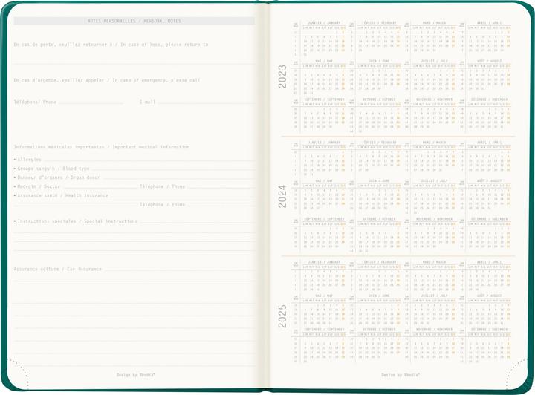Click "NOVEMBRE / NOVEMBER" heading in 2024
This screenshot has width=535, height=395.
click(434, 219)
